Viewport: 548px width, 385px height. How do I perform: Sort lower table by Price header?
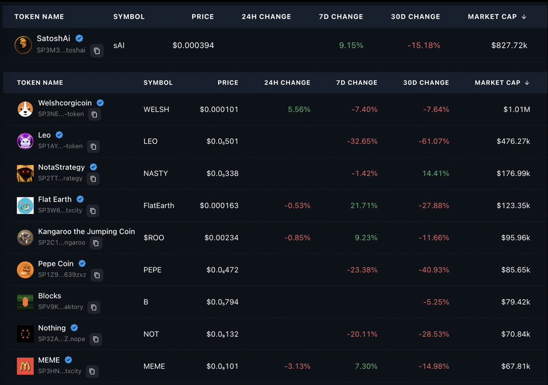[x=228, y=83]
